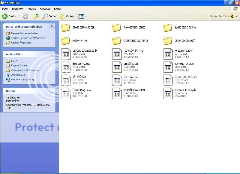The image size is (240, 174).
Task: Select the QÜÅ-Datei file icon
Action: point(168,93)
